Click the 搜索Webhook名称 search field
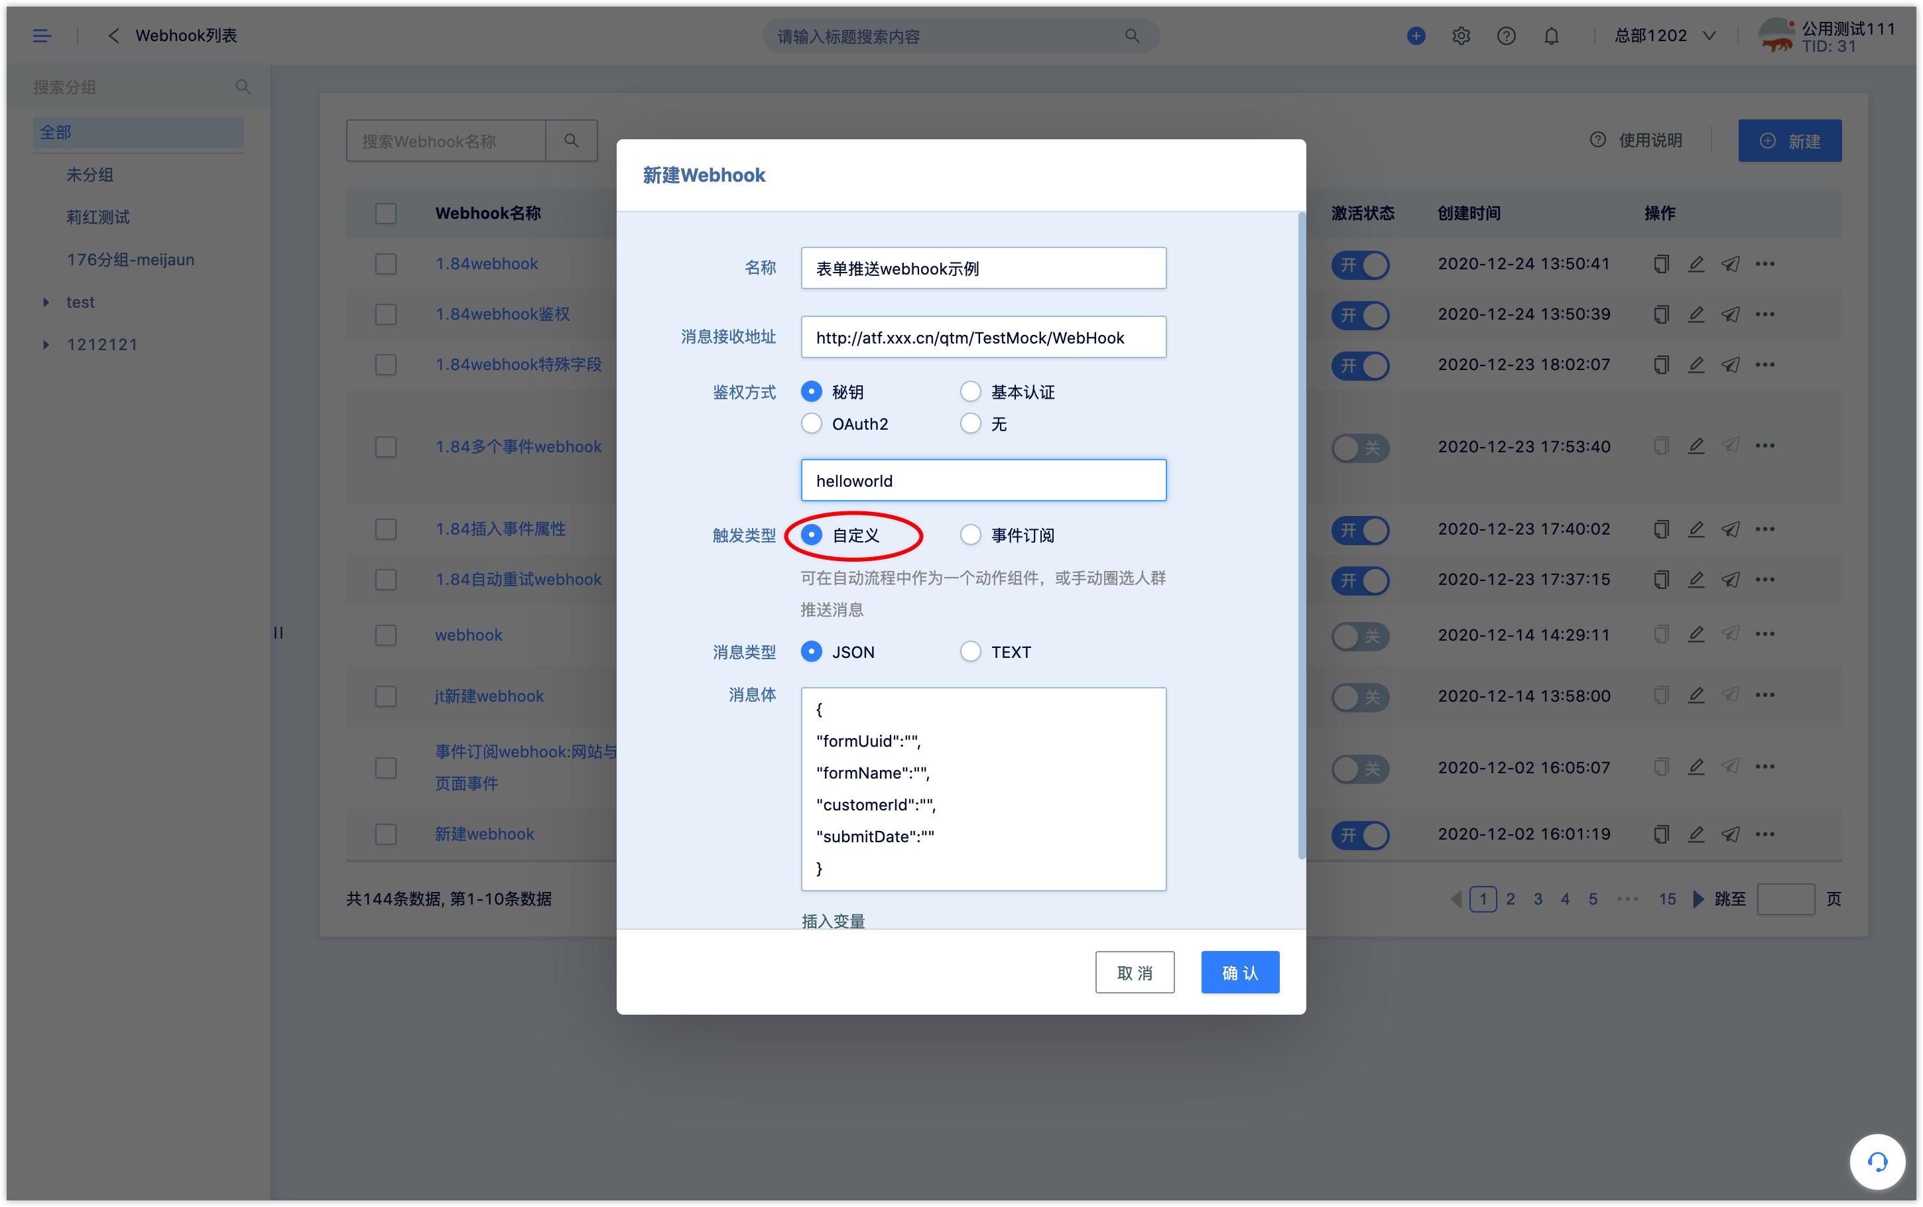This screenshot has width=1923, height=1207. [x=446, y=141]
